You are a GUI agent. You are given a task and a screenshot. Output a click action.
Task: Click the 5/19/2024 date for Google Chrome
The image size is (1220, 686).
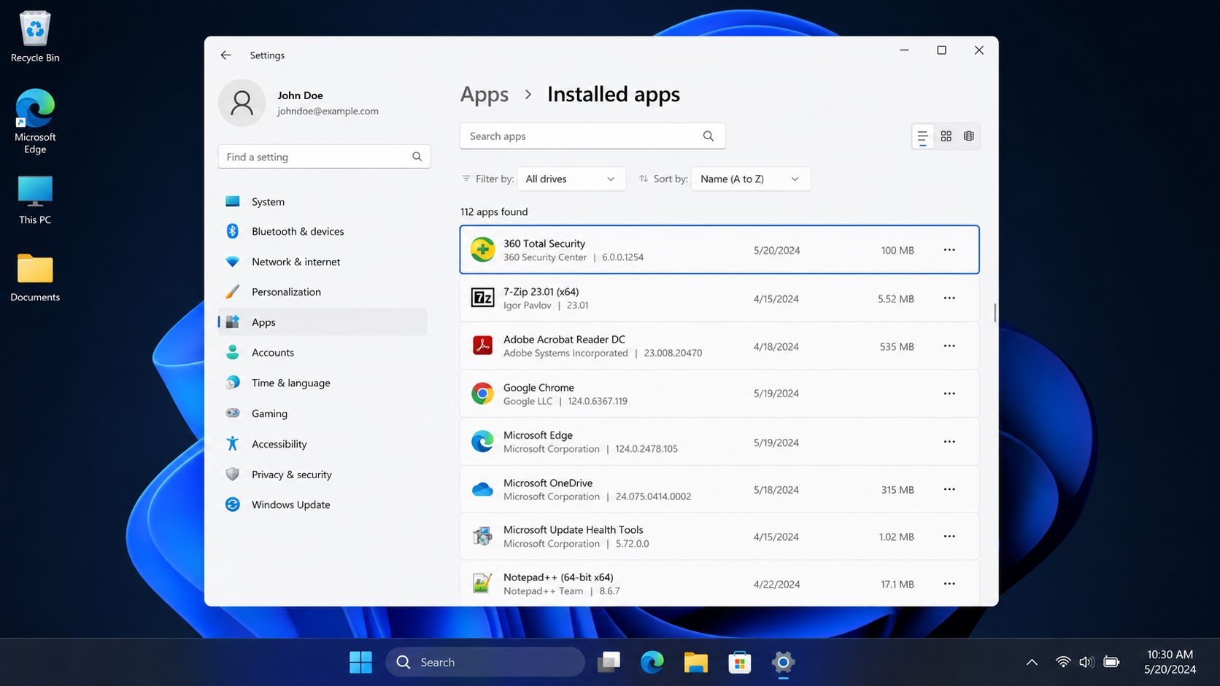point(776,394)
